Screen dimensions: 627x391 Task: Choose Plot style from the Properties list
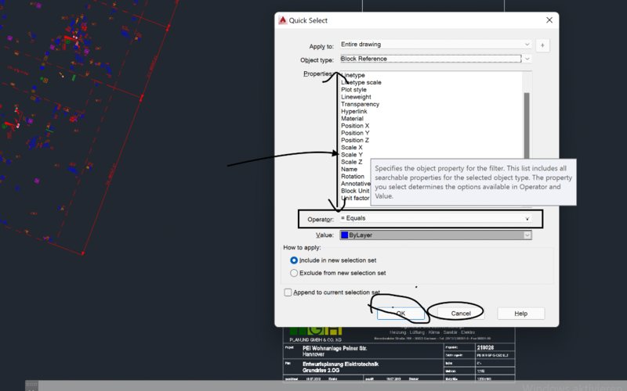click(x=353, y=90)
